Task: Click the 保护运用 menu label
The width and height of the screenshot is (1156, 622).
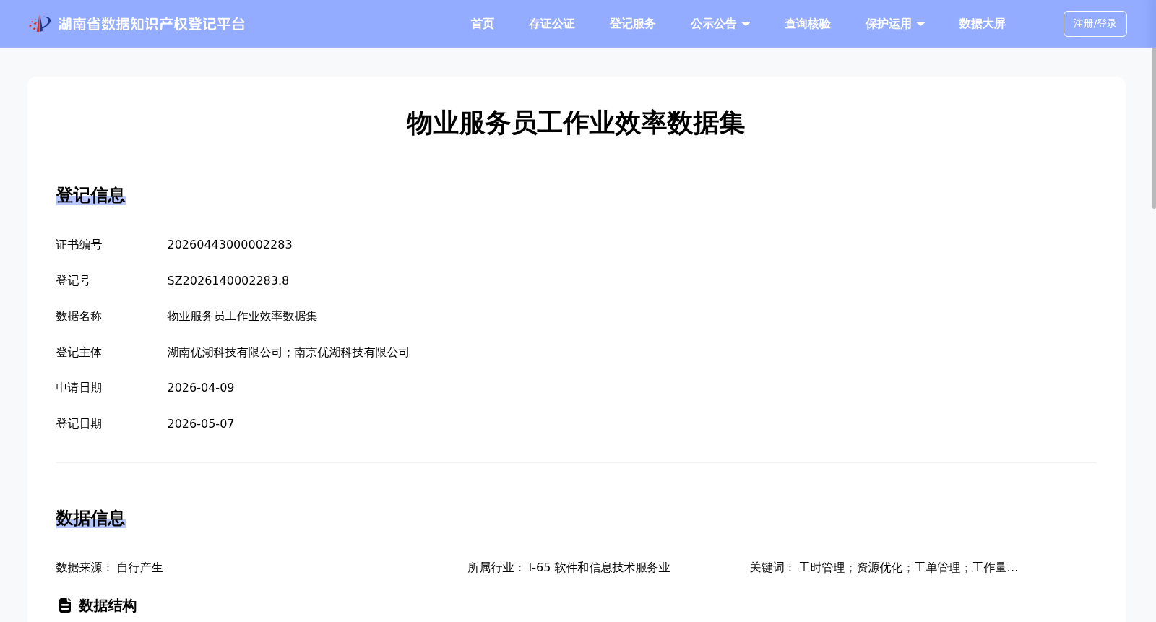Action: (888, 24)
